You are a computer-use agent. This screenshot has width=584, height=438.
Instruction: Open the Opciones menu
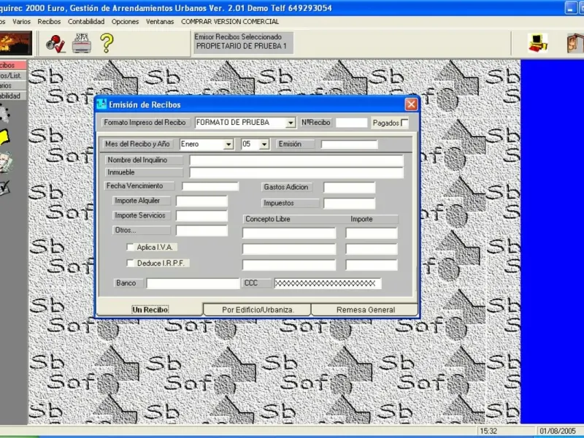[x=125, y=22]
